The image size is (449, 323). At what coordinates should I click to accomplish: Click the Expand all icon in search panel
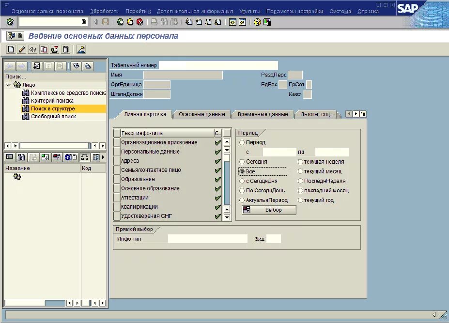(x=76, y=66)
